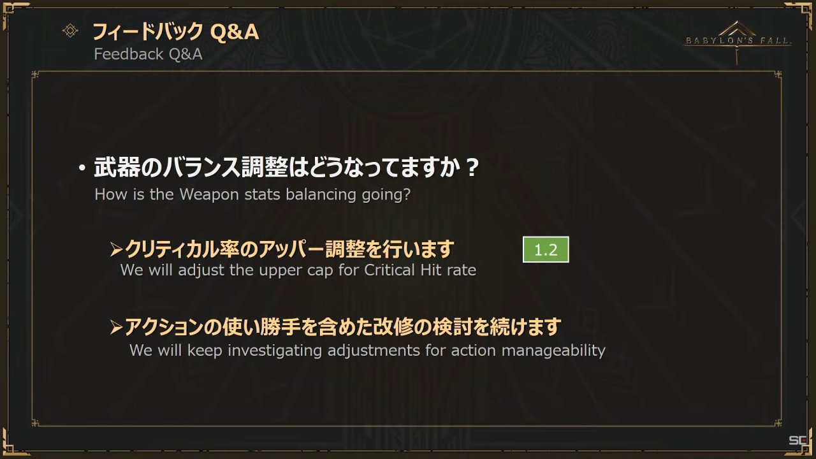Click 'How is the Weapon stats balancing going?'
Screen dimensions: 816x459
(x=252, y=194)
